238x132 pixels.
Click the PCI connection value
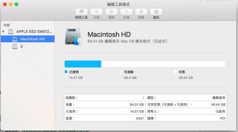(223, 118)
